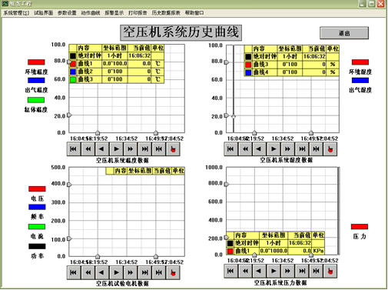The image size is (388, 290).
Task: Click red 环境温度 legend swatch
Action: click(x=36, y=62)
